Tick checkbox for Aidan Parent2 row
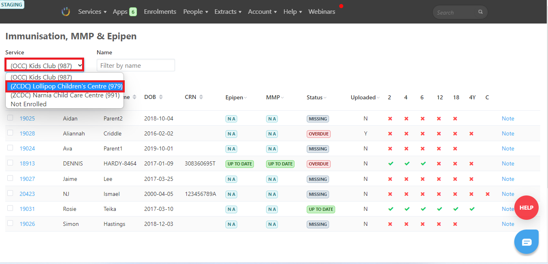Viewport: 548px width, 264px height. 10,118
